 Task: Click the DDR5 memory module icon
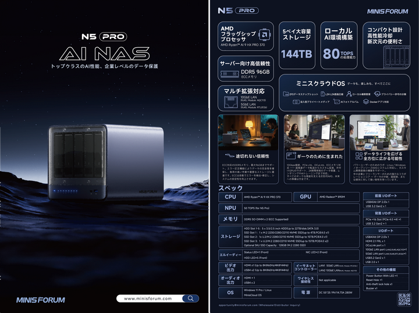229,74
